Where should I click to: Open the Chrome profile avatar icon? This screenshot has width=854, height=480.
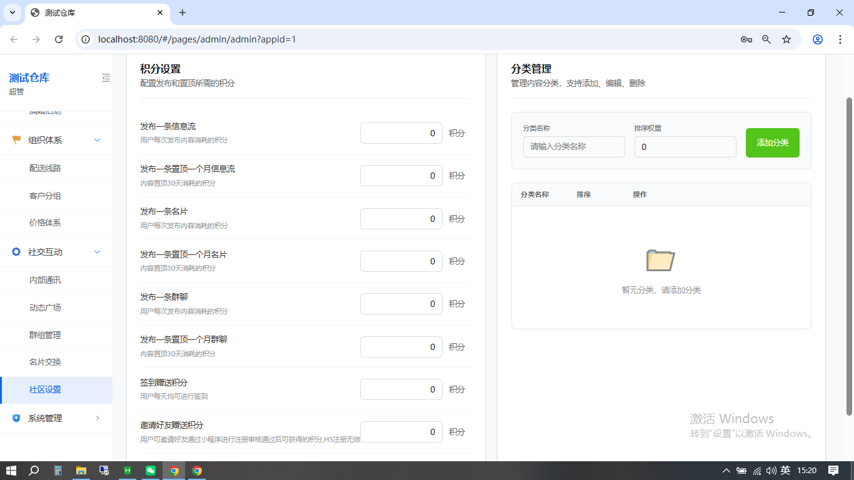pos(817,39)
